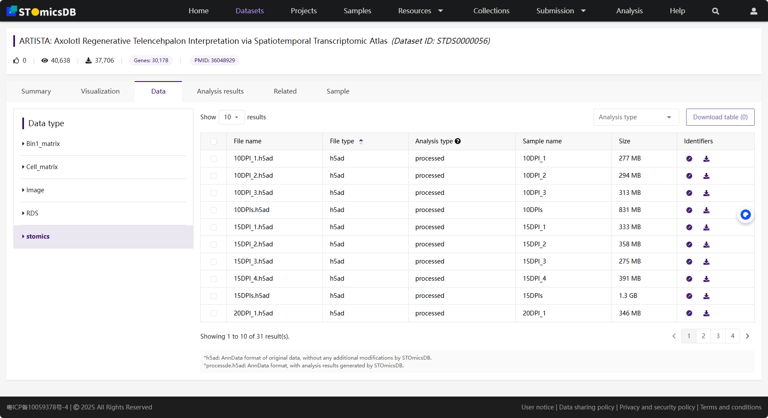This screenshot has height=418, width=768.
Task: Download the 10DPI_1.h5ad file
Action: point(706,159)
